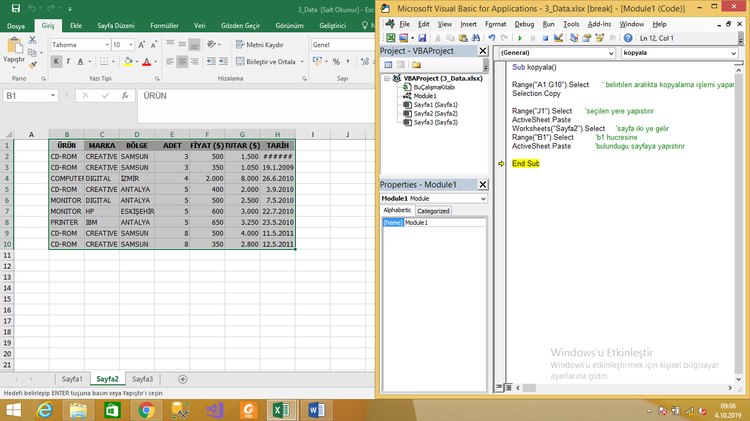Save the VBA project with floppy icon
The width and height of the screenshot is (750, 421).
422,38
